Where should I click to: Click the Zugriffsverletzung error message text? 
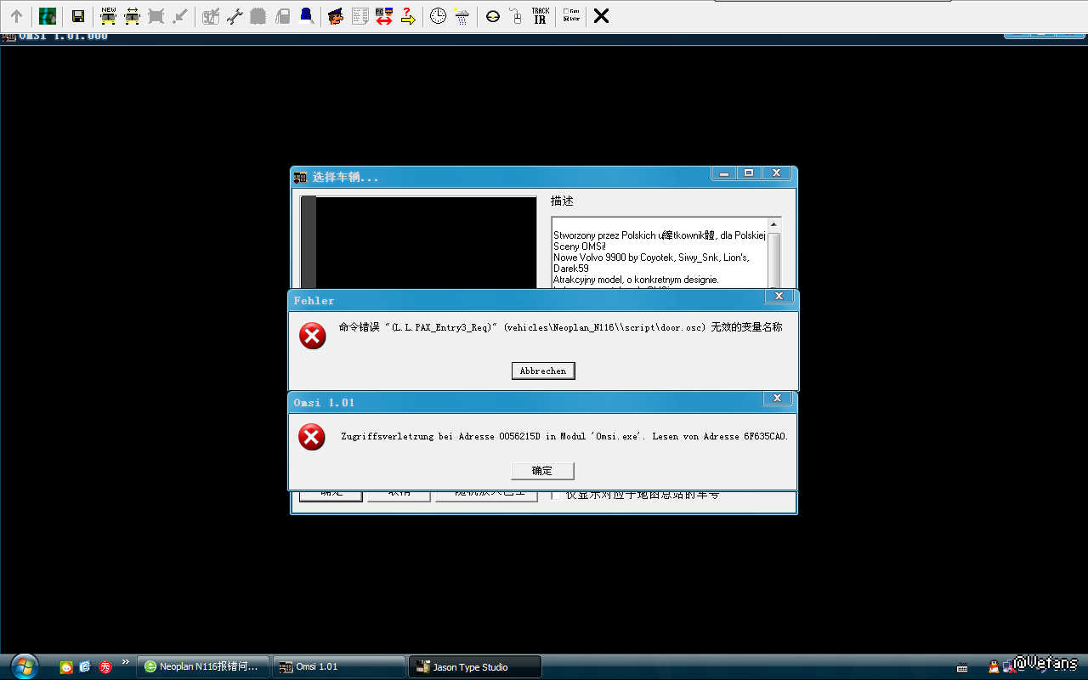point(564,437)
